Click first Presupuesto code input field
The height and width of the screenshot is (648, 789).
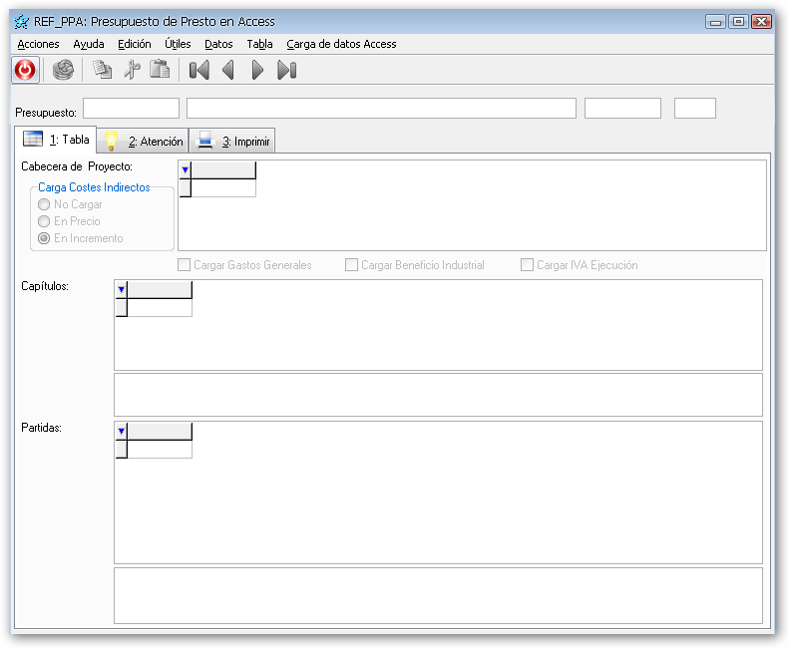(x=131, y=109)
